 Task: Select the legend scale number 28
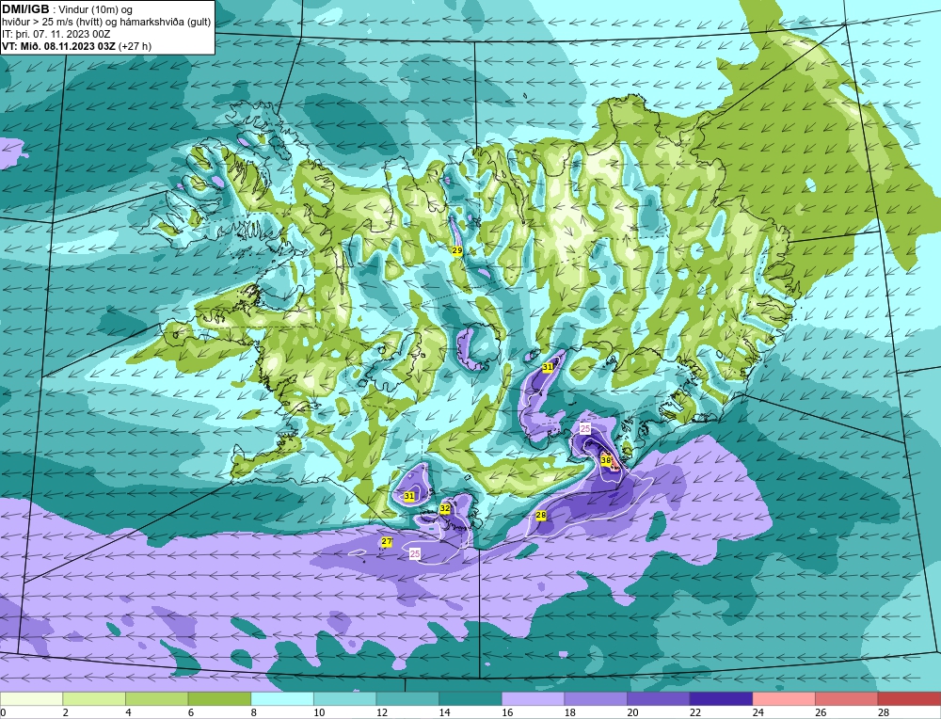(884, 713)
